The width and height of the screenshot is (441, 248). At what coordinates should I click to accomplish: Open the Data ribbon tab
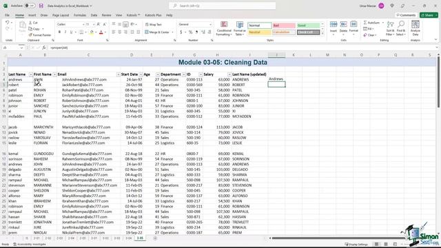(x=94, y=15)
